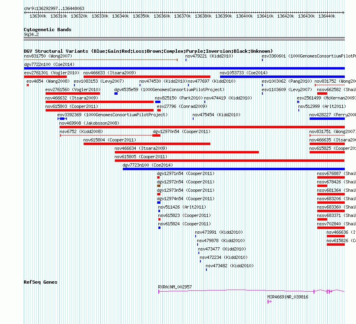Open dgv12970n54 (Cooper2011) variant
356x324 pixels.
point(182,131)
